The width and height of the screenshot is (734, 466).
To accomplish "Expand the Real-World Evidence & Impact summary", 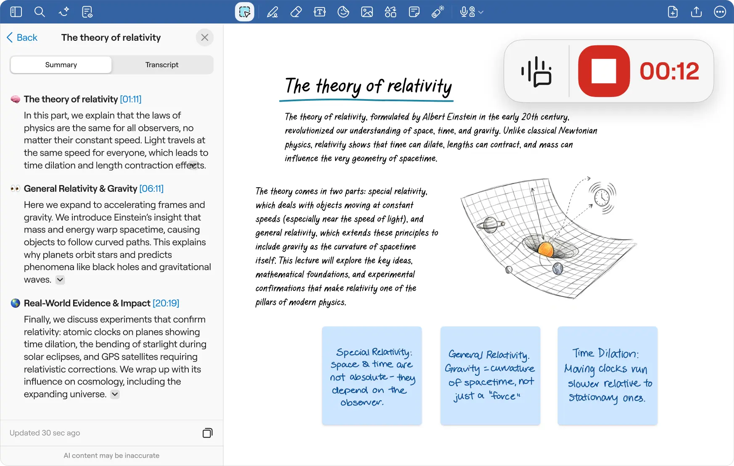I will click(x=115, y=394).
